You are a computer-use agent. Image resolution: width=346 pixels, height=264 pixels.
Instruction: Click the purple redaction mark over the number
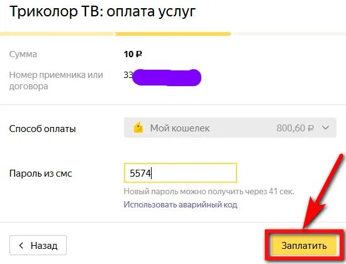tap(167, 77)
